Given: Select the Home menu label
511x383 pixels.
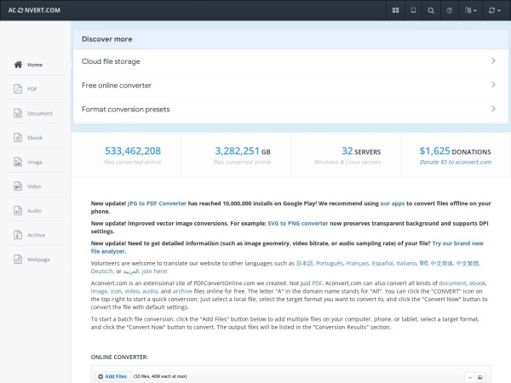Looking at the screenshot, I should (x=35, y=65).
